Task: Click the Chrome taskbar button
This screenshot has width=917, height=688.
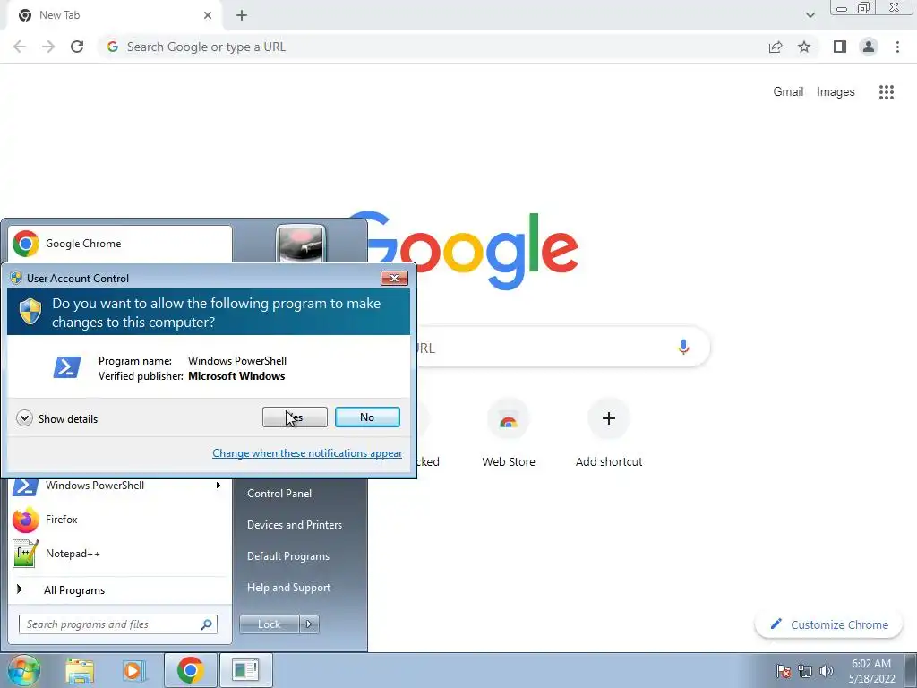Action: [190, 670]
